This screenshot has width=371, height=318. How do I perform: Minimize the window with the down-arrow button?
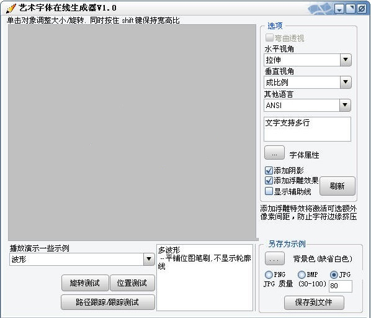[x=339, y=9]
